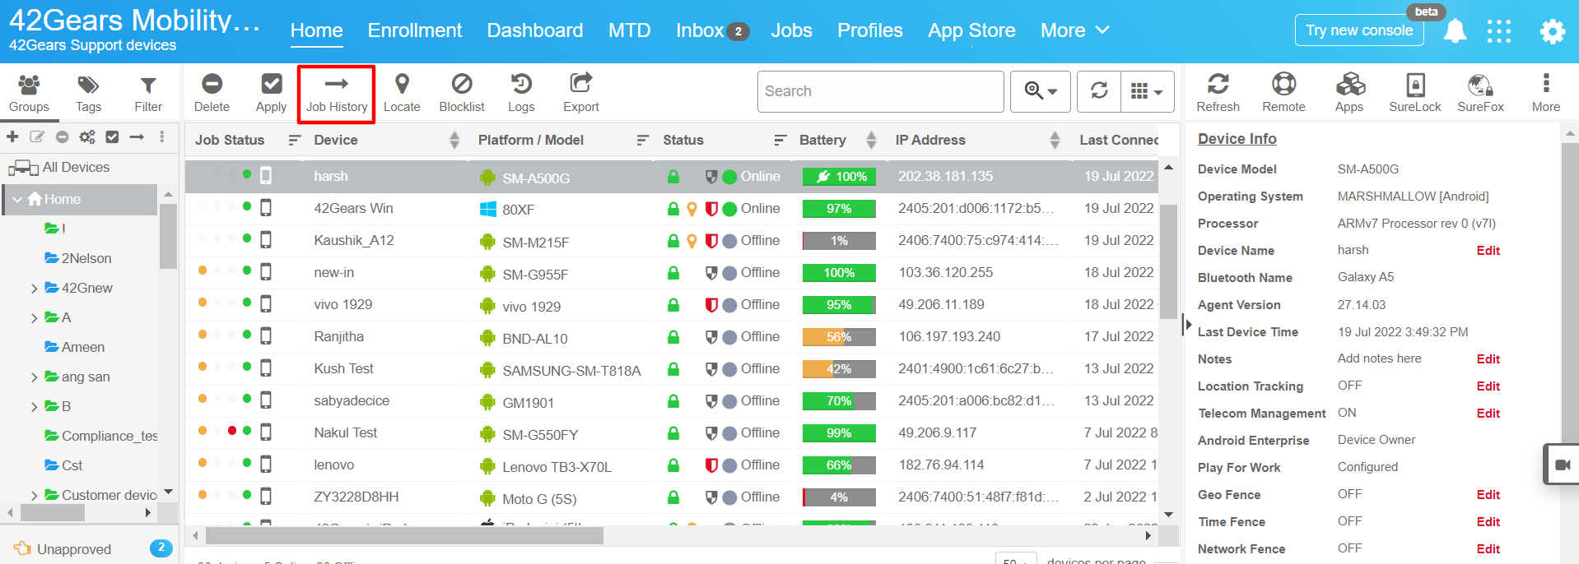Open the Profiles tab
This screenshot has width=1579, height=564.
(x=870, y=30)
